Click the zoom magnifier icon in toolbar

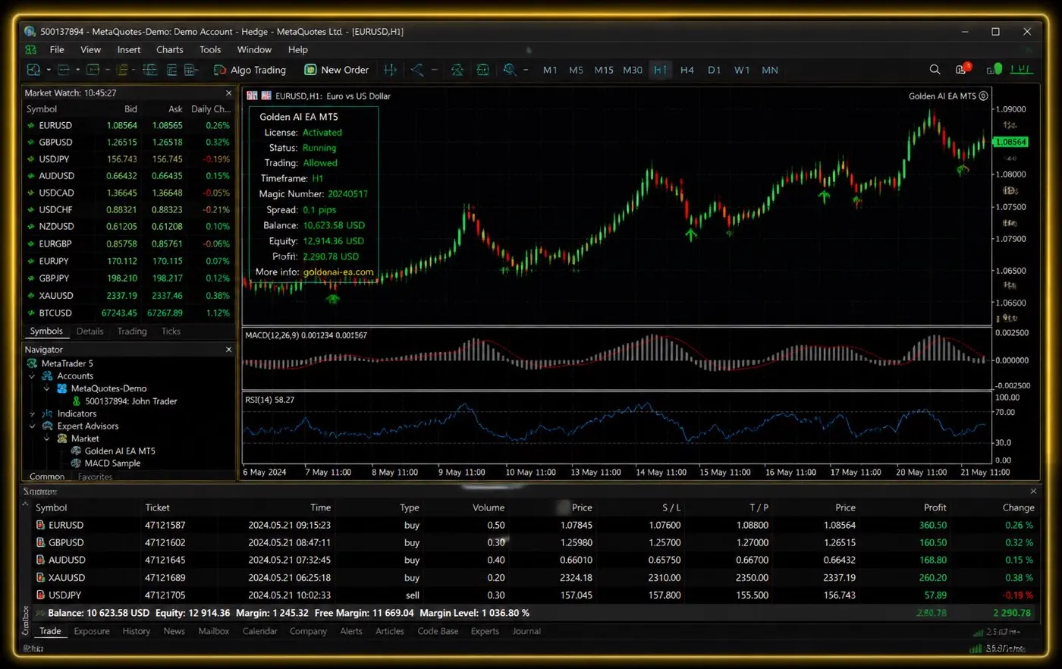(510, 70)
